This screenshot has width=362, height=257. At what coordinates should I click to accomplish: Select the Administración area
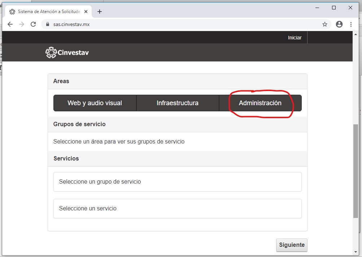pos(260,103)
